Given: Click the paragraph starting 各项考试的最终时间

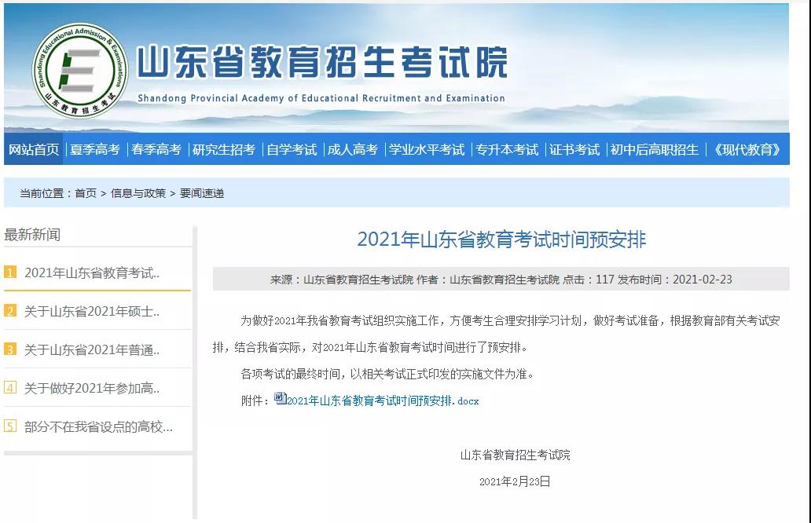Looking at the screenshot, I should click(387, 374).
